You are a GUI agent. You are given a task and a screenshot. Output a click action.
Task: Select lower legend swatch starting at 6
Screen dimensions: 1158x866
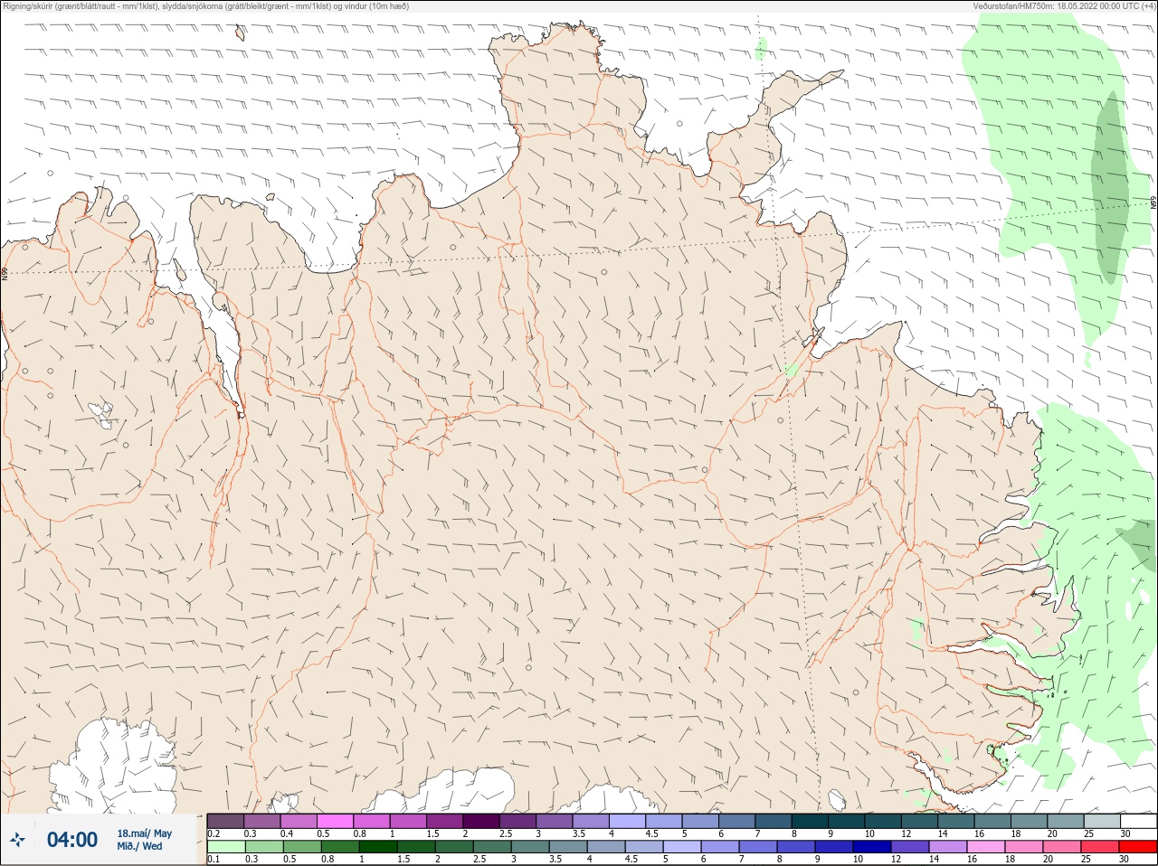coord(720,847)
